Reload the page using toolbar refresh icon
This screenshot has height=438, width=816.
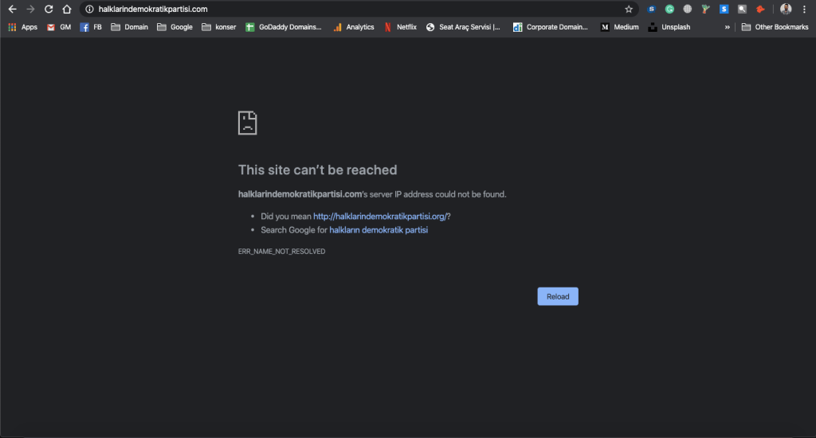click(49, 10)
